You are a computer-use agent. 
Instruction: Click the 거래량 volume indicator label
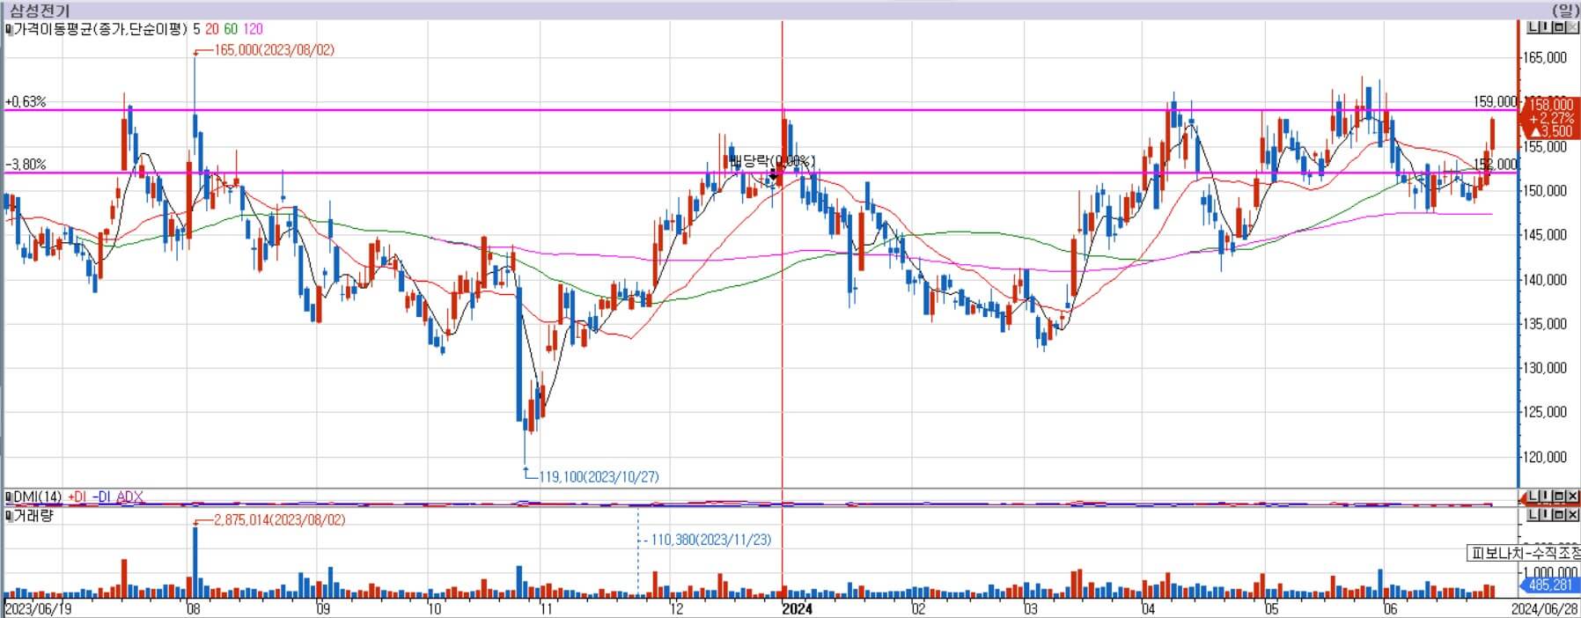pyautogui.click(x=33, y=516)
